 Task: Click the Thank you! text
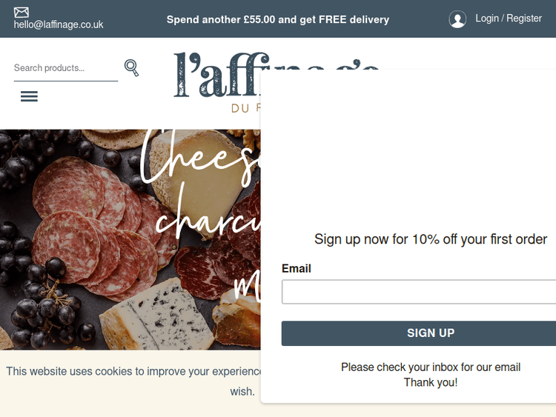431,382
